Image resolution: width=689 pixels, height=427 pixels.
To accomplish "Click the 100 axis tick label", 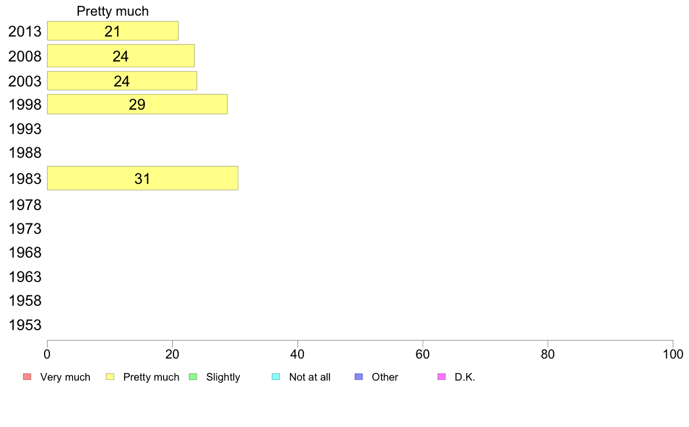I will 673,354.
